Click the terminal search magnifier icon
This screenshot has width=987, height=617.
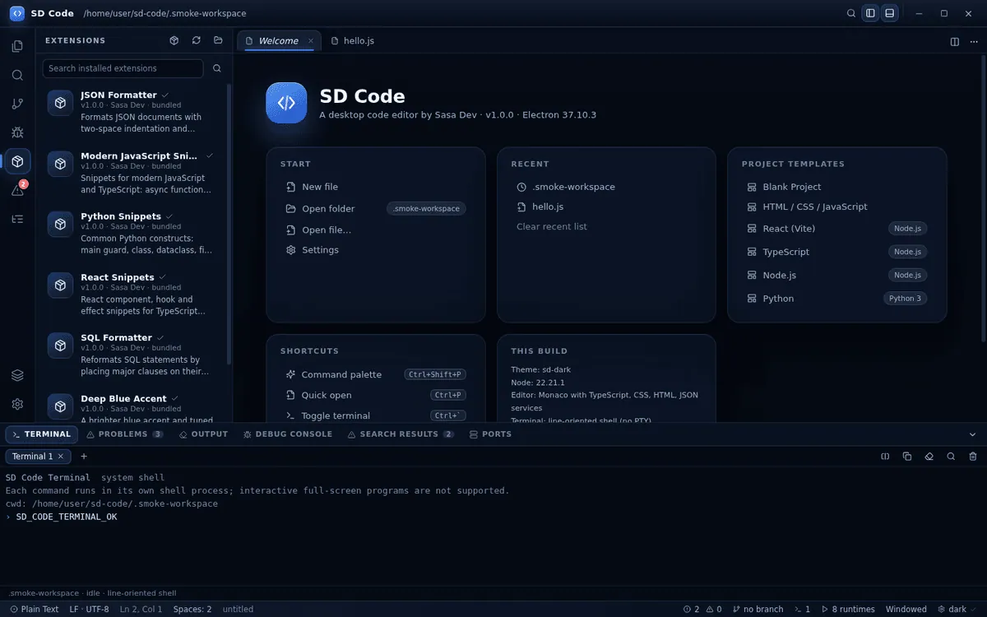(951, 457)
